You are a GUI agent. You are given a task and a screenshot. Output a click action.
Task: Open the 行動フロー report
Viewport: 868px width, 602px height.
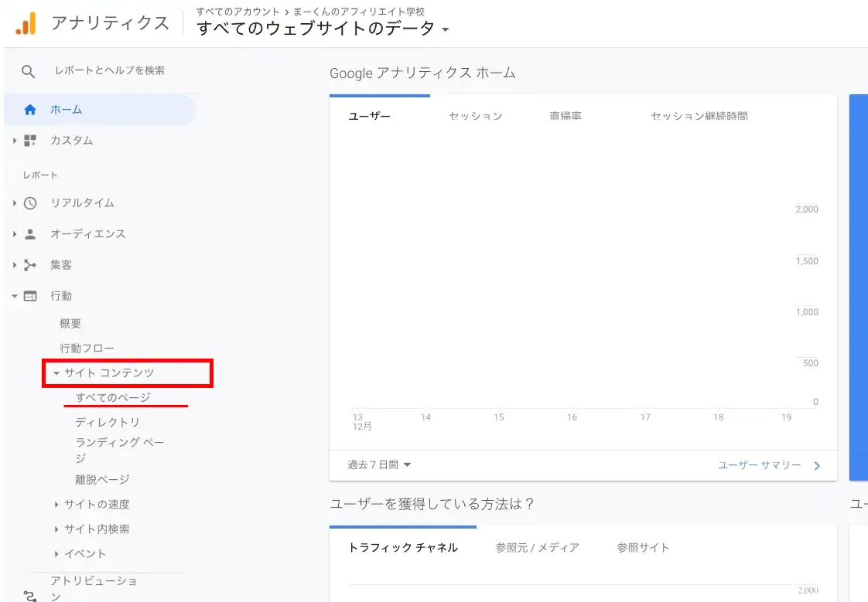point(87,349)
